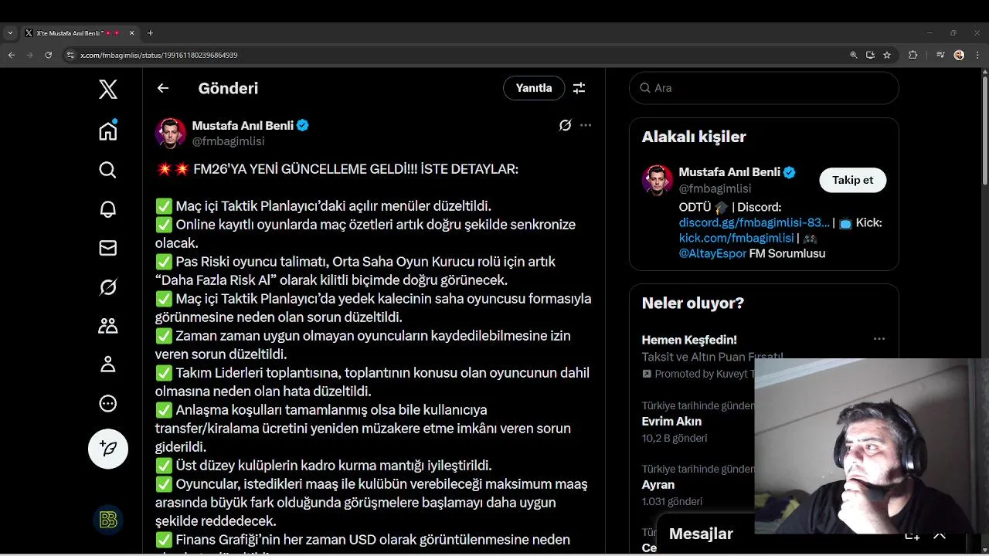
Task: Open a new browser tab
Action: tap(150, 33)
